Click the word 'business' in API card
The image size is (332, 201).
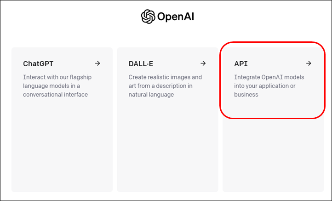[x=246, y=94]
